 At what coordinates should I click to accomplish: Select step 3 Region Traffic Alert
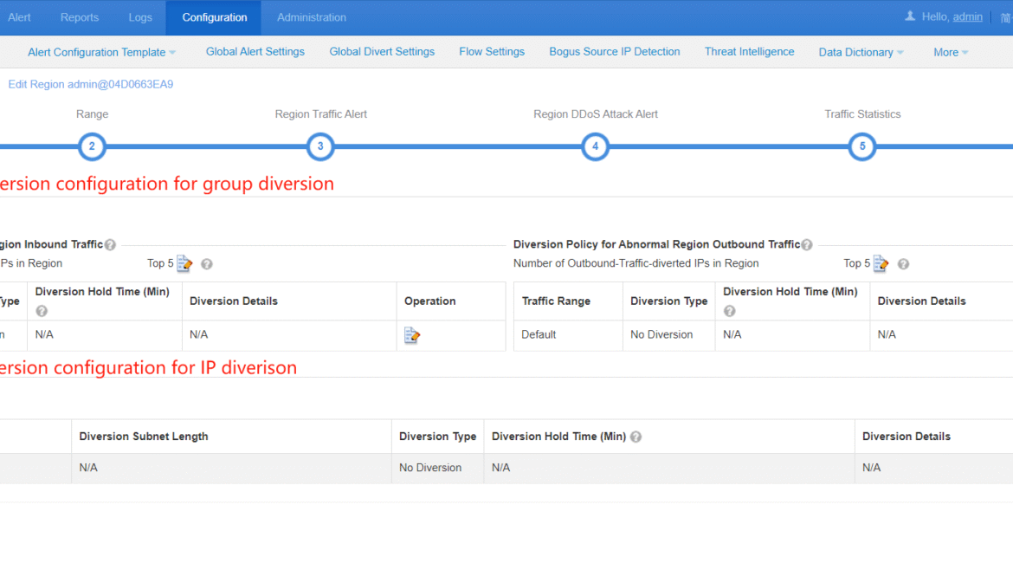320,146
